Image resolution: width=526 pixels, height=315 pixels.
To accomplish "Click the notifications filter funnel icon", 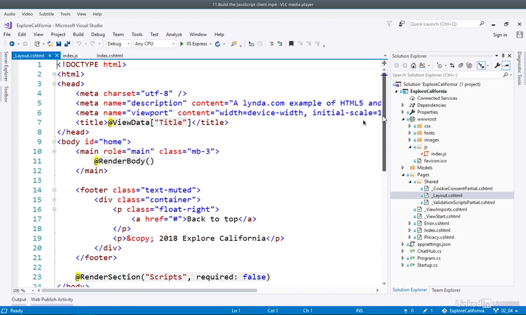I will [389, 24].
